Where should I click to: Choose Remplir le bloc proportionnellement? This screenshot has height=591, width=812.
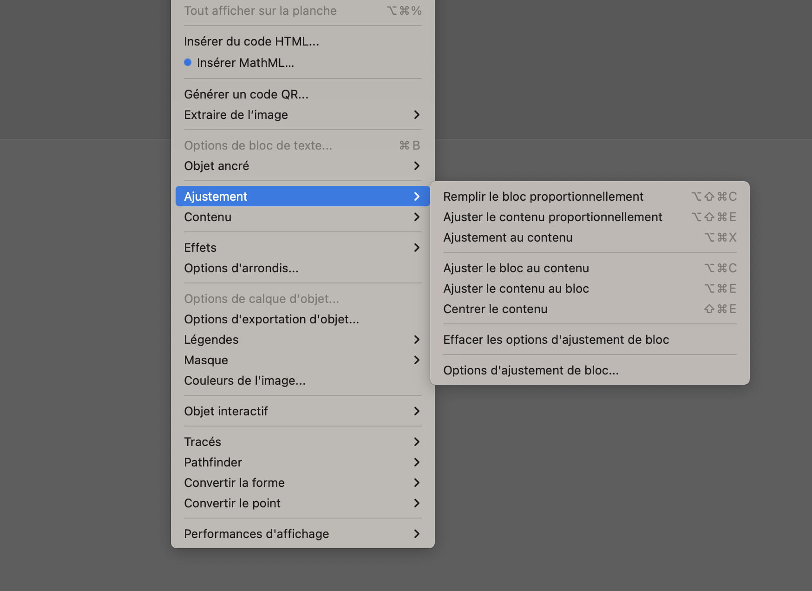pyautogui.click(x=543, y=197)
